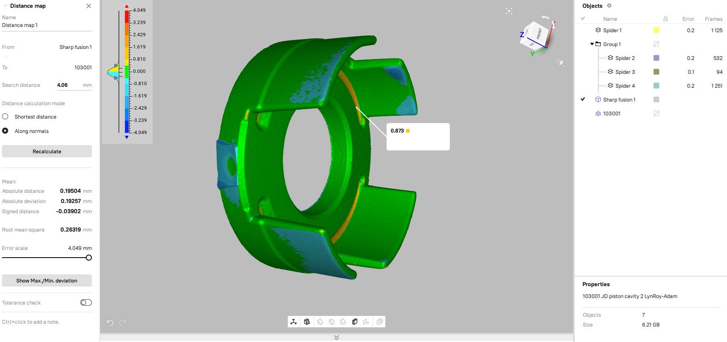Click the hatched-cube icon in bottom toolbar
The height and width of the screenshot is (342, 727).
click(x=307, y=322)
